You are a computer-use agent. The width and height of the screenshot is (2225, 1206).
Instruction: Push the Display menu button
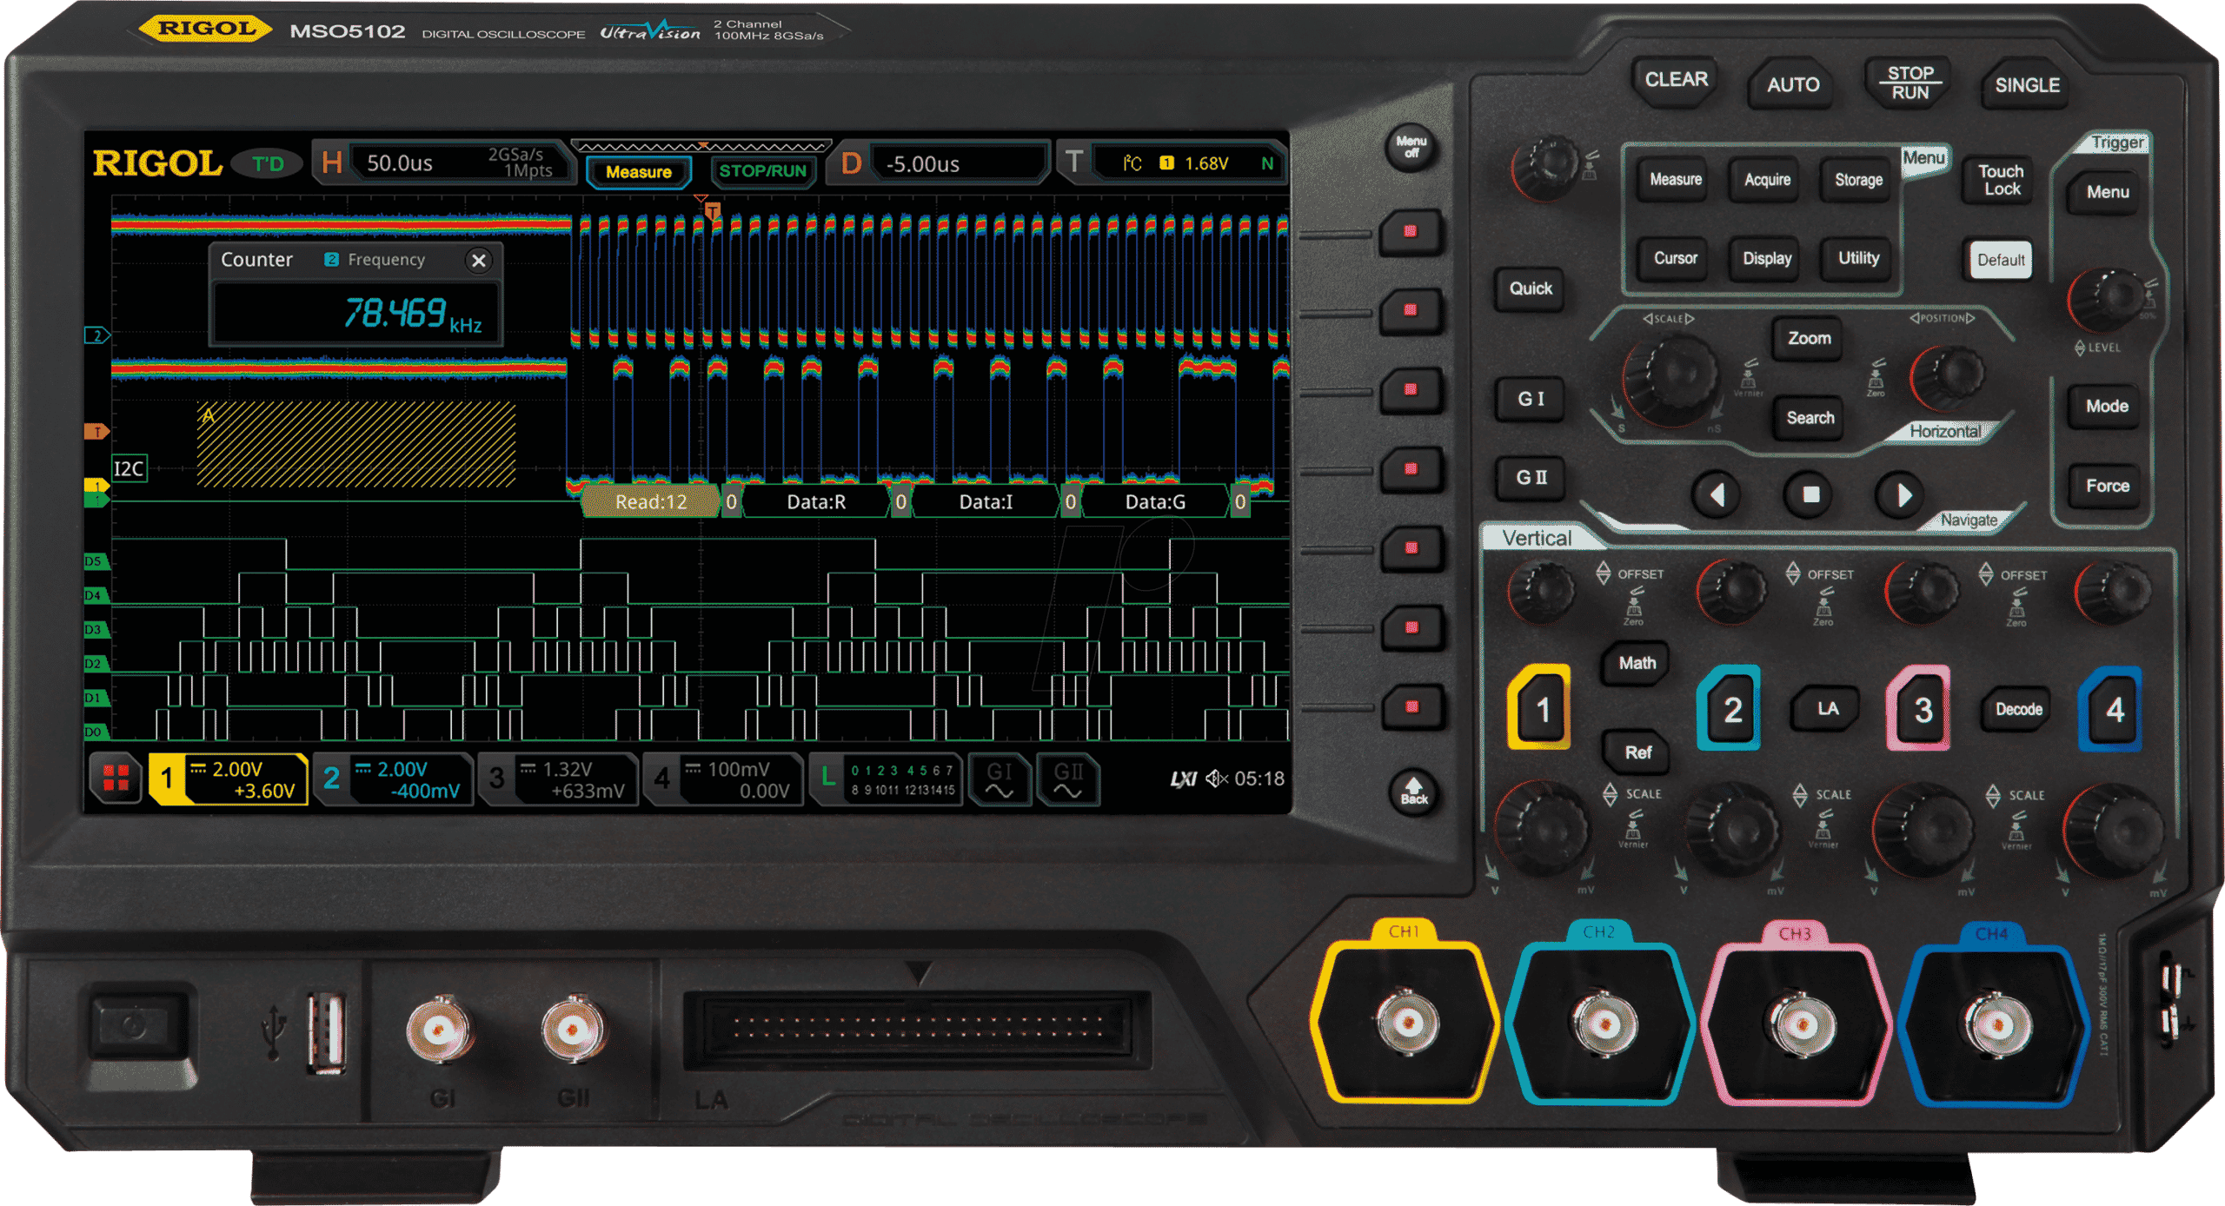tap(1767, 258)
